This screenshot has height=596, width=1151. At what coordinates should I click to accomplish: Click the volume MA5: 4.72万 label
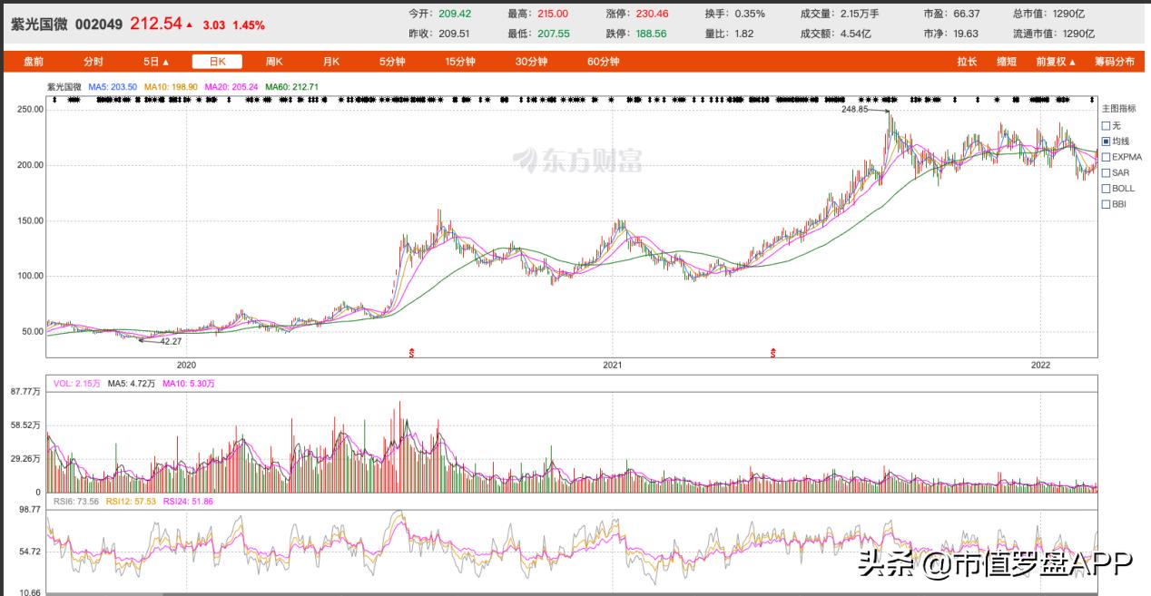pyautogui.click(x=132, y=384)
